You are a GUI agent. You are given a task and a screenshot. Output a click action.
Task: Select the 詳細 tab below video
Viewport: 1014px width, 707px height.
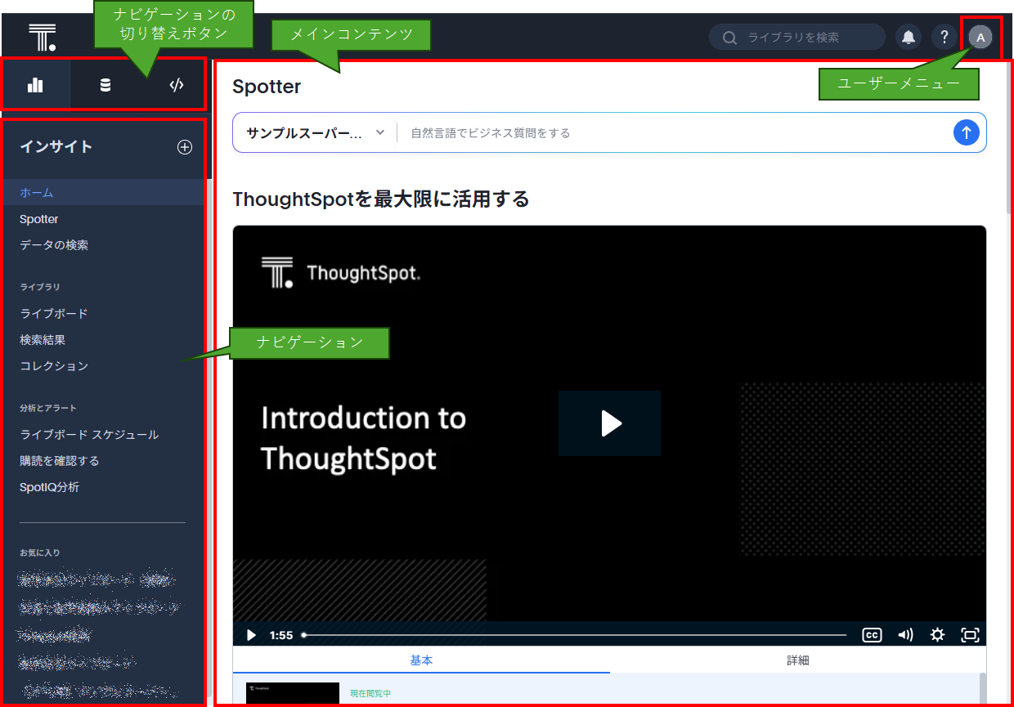pos(797,660)
